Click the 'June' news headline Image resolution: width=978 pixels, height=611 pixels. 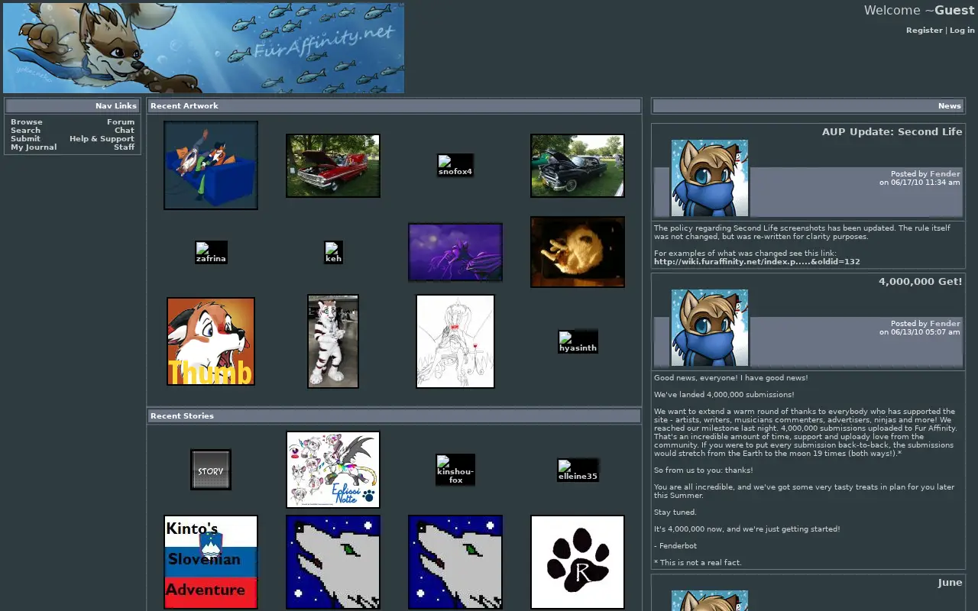(950, 583)
